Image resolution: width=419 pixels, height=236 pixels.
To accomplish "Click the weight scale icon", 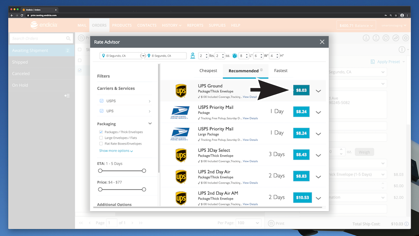I will [192, 56].
